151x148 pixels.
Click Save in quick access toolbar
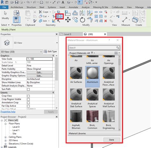coord(17,2)
